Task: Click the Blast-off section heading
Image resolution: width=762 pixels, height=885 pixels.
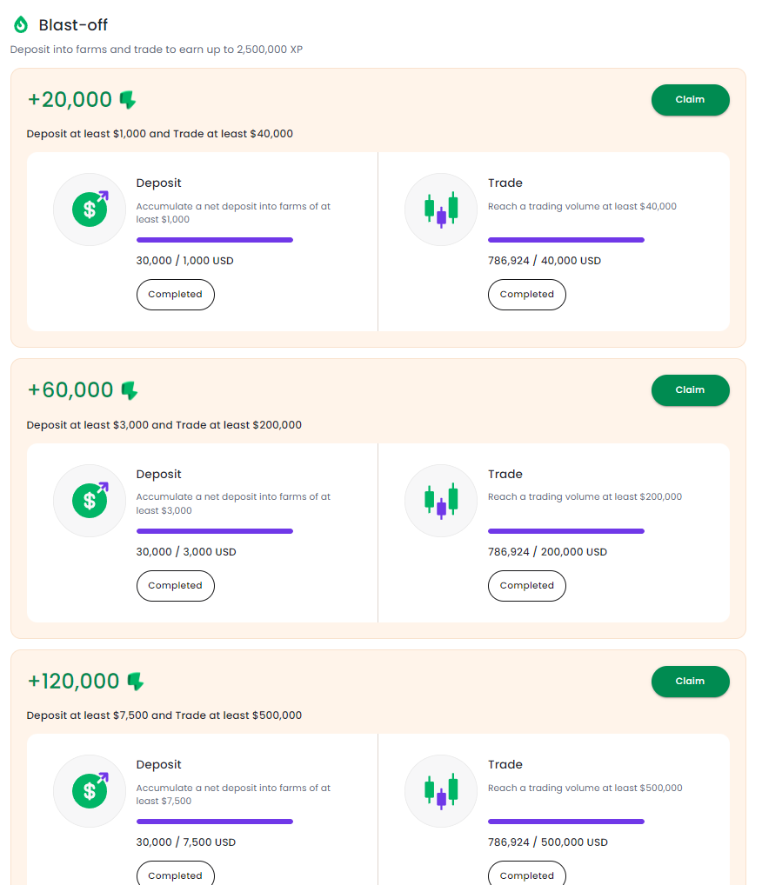Action: [73, 25]
